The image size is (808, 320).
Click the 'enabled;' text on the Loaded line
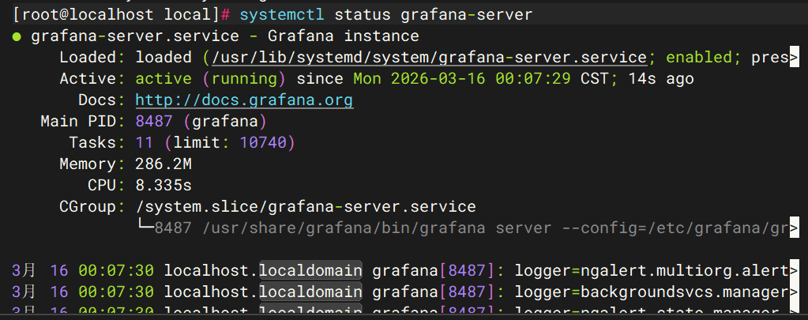704,57
